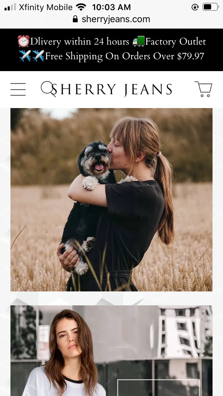Tap the 'Dlivery within 24 hours' text
The height and width of the screenshot is (396, 223).
click(79, 42)
